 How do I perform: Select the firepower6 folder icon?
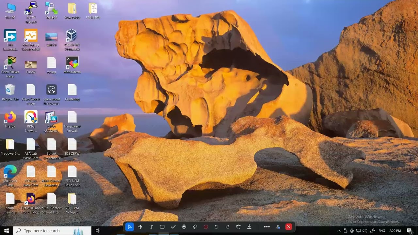(10, 147)
